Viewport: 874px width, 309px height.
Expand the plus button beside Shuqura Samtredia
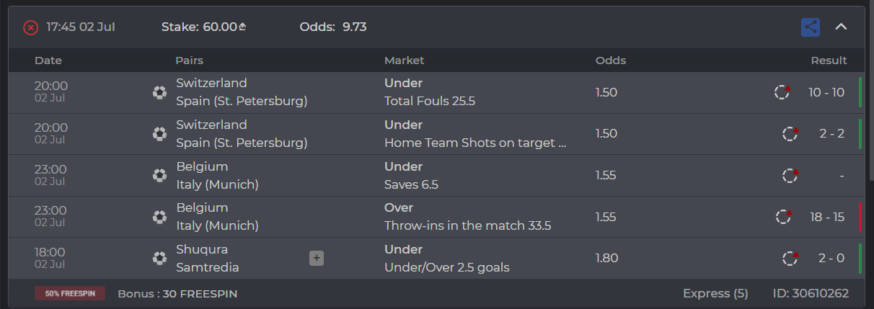tap(317, 258)
